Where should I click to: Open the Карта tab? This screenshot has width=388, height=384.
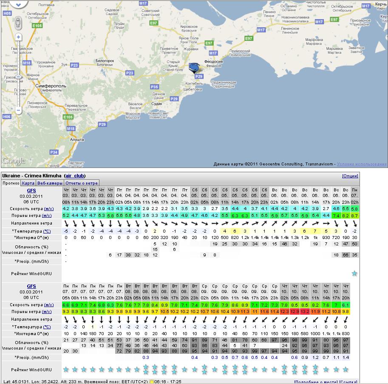[x=28, y=183]
